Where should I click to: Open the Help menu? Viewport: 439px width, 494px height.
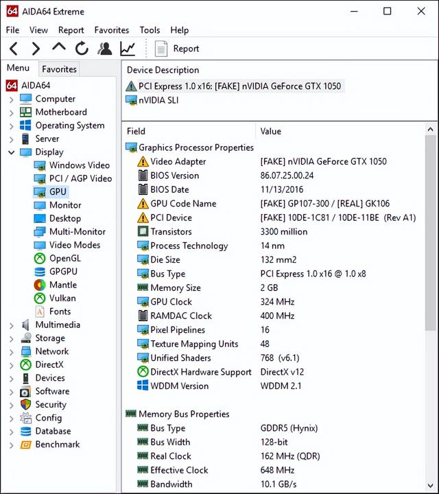180,30
